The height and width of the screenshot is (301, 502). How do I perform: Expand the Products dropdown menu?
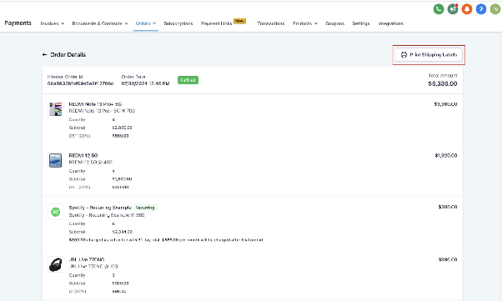click(x=305, y=23)
